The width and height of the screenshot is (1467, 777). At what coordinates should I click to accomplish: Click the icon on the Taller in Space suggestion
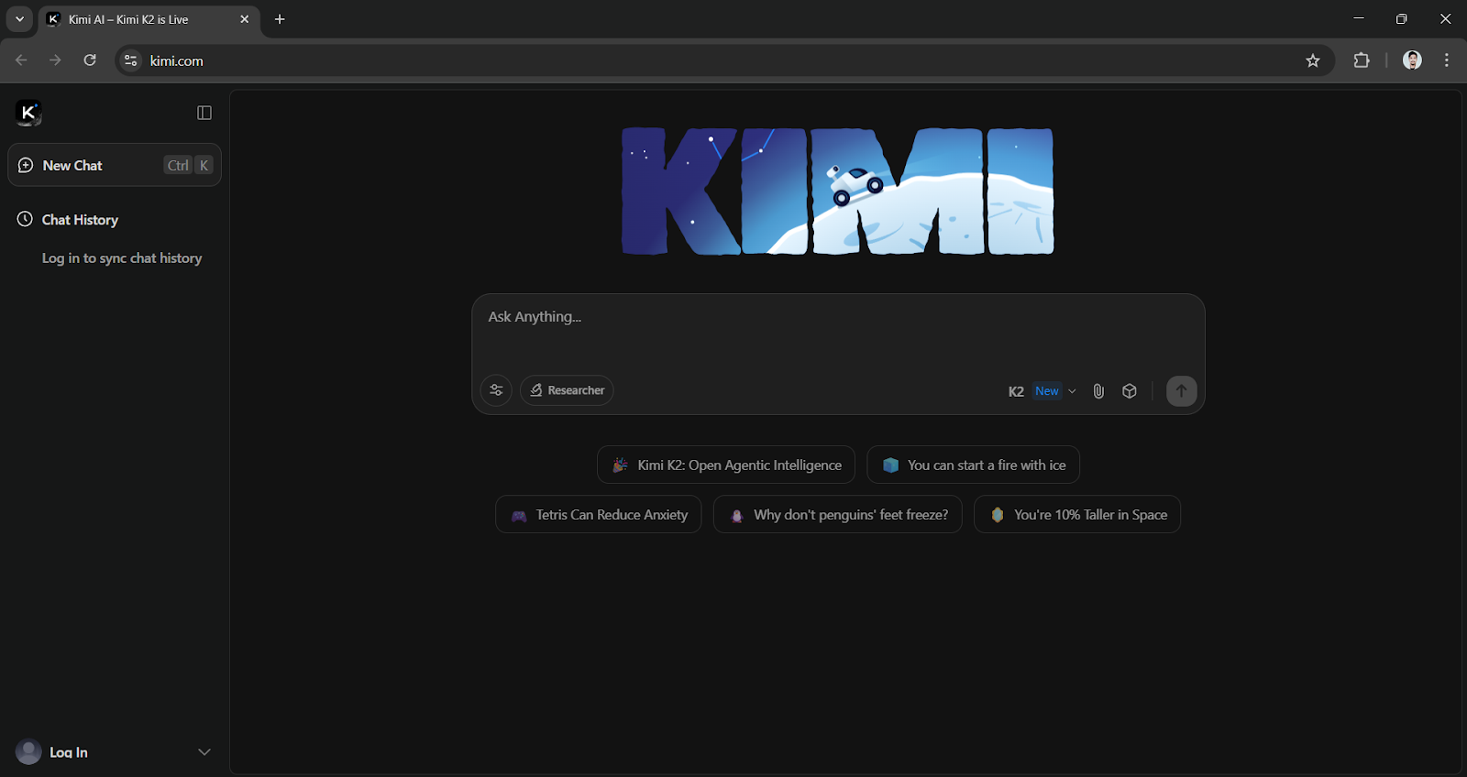tap(998, 515)
